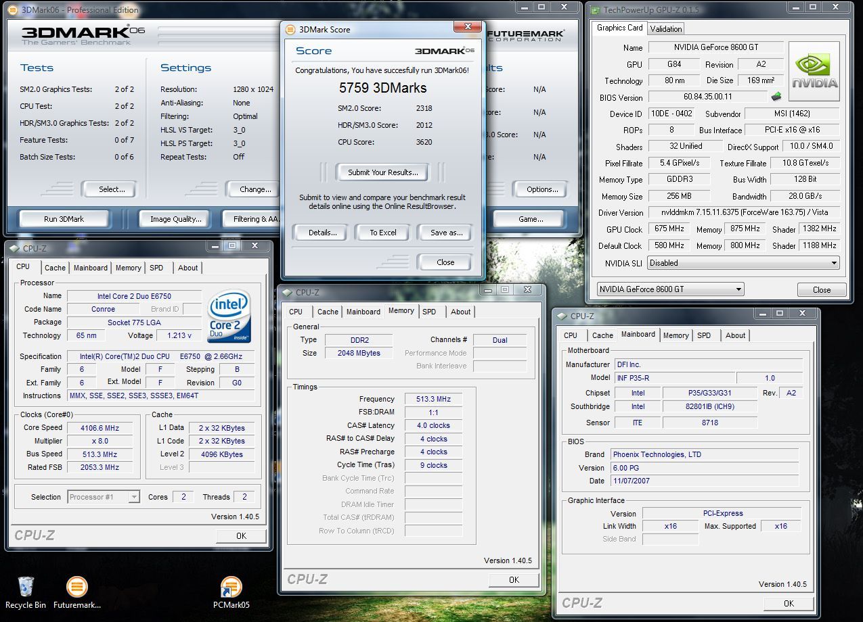863x622 pixels.
Task: Click the Options button in 3DMark06
Action: 542,189
